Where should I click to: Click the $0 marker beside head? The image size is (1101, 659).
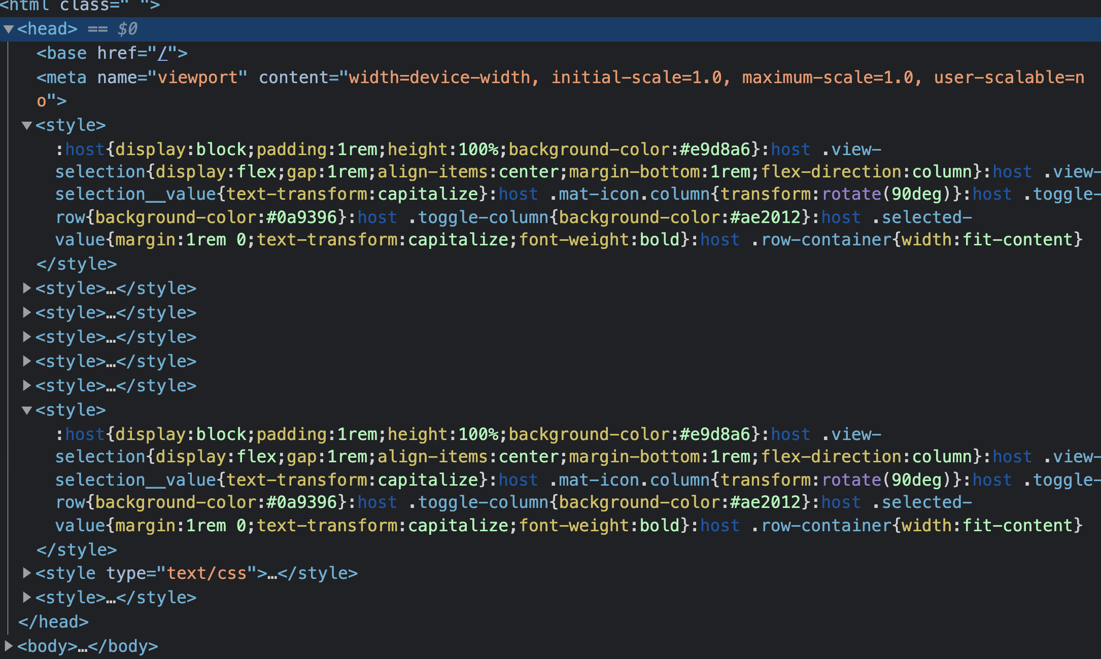[127, 29]
